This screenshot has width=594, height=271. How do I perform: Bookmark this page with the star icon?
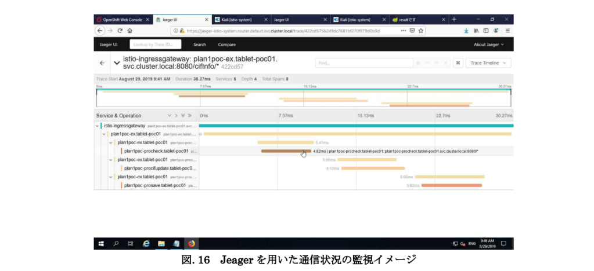421,31
